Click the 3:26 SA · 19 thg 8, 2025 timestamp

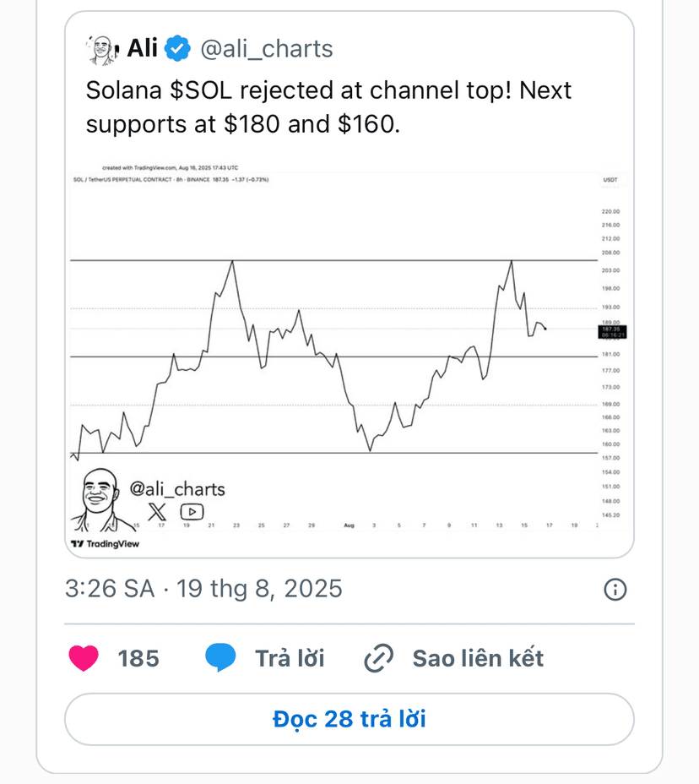[x=203, y=589]
